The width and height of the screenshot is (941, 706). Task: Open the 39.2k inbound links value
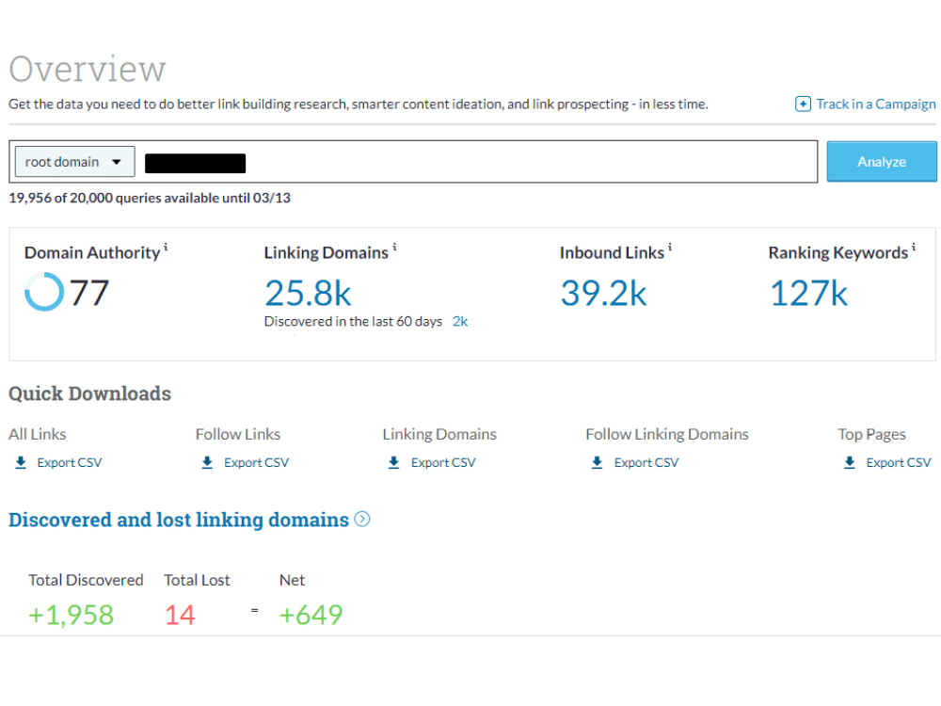click(604, 293)
